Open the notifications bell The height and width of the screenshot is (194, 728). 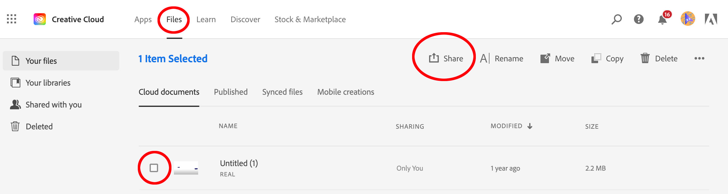tap(662, 20)
